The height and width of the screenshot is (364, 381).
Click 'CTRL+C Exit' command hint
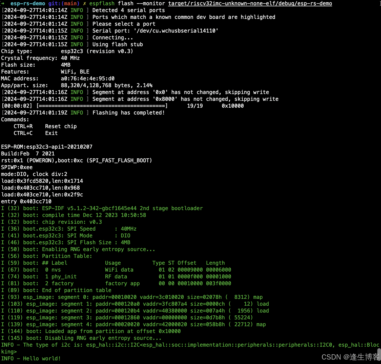[x=35, y=133]
